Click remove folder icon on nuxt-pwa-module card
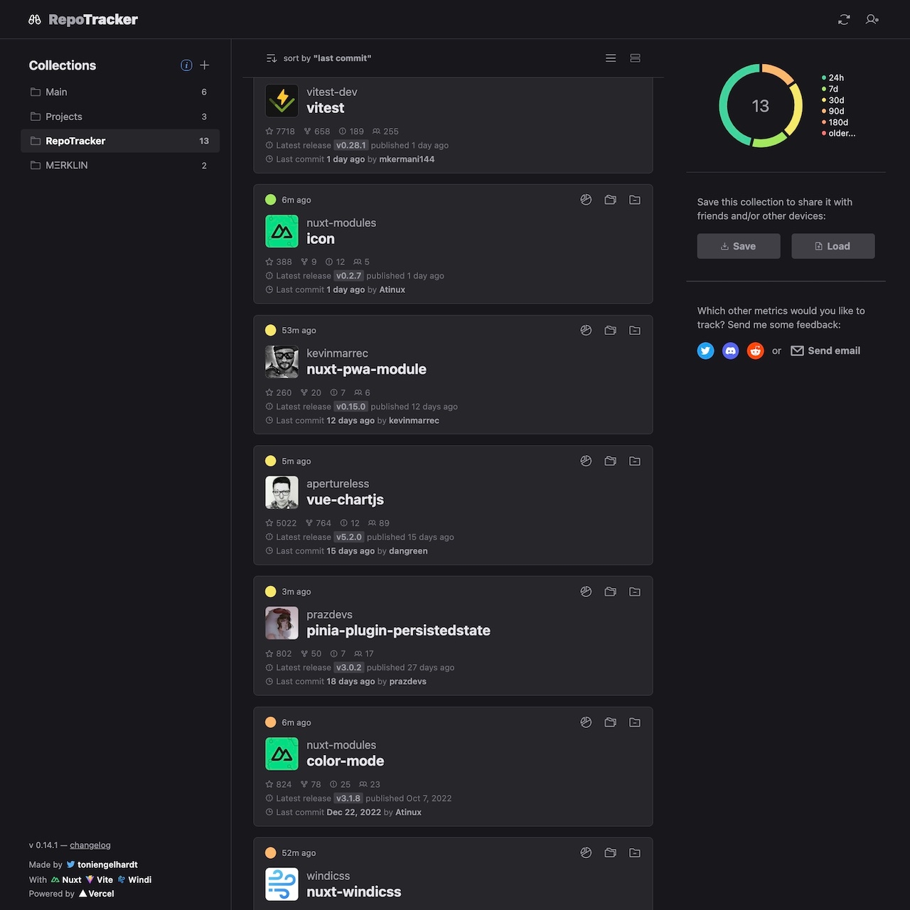Viewport: 910px width, 910px height. point(635,330)
